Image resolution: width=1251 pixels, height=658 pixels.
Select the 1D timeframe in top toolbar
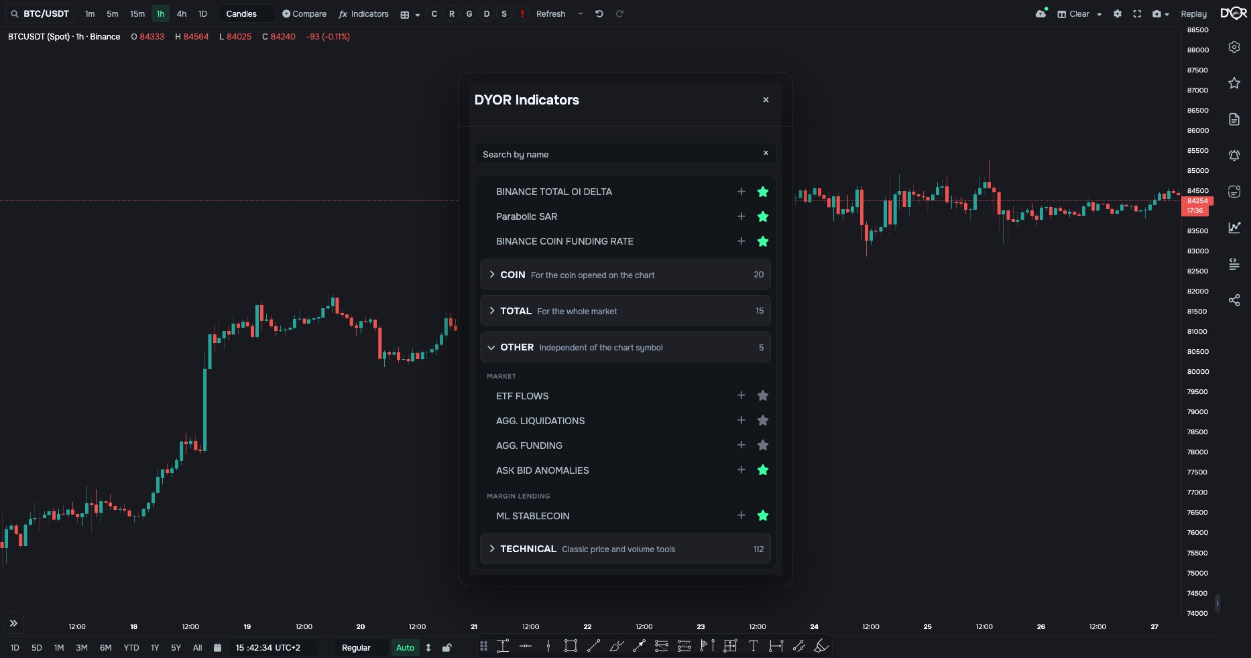202,13
